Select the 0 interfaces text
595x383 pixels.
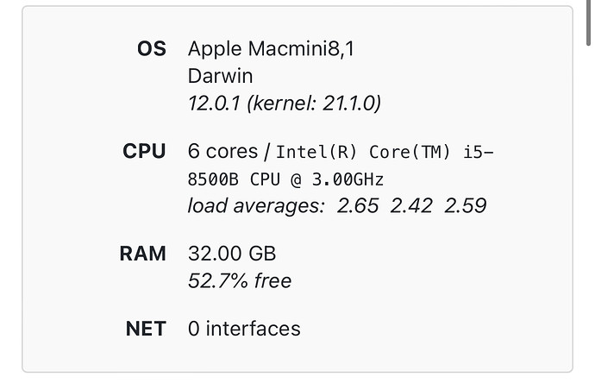pyautogui.click(x=244, y=329)
